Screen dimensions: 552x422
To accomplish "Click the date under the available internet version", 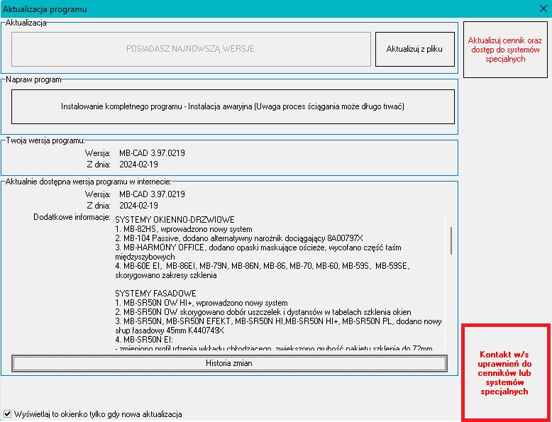I will coord(138,205).
